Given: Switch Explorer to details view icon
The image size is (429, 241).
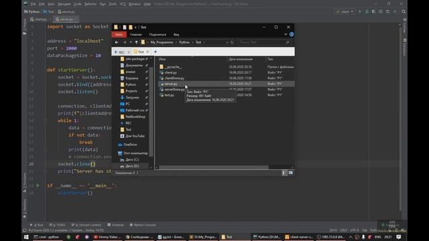Looking at the screenshot, I should [284, 173].
